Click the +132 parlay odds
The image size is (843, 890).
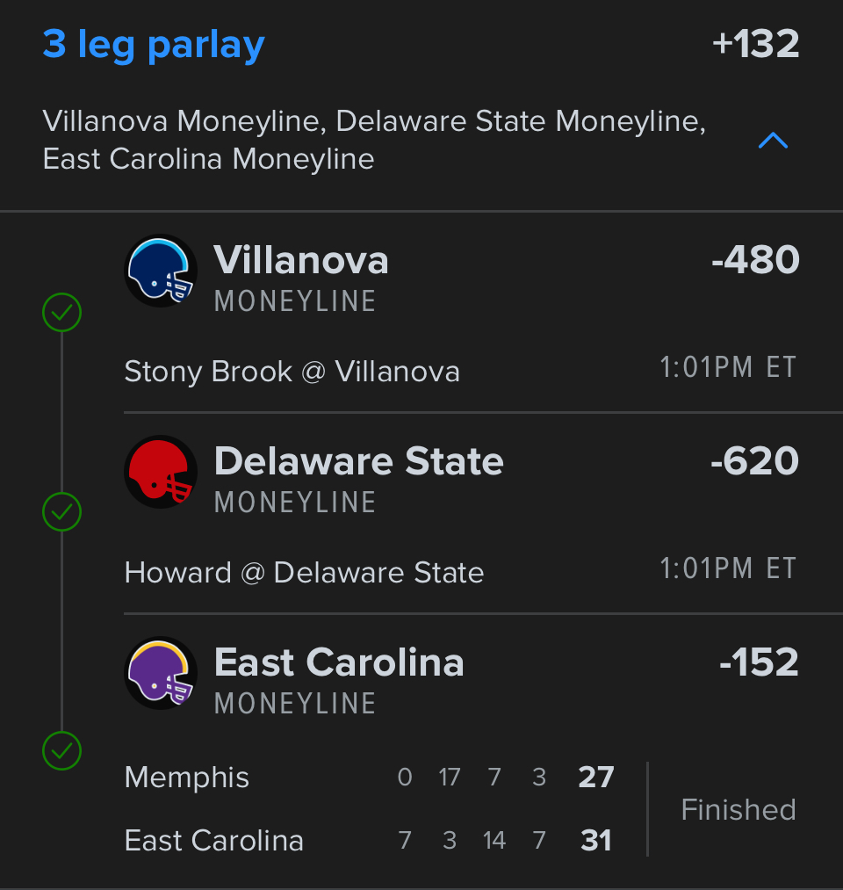pos(756,45)
